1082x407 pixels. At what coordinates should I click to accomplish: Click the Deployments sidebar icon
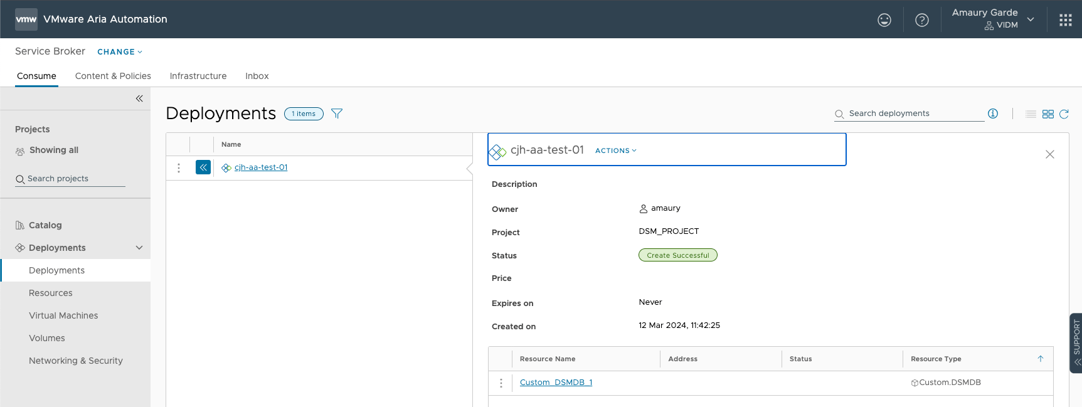pos(20,248)
